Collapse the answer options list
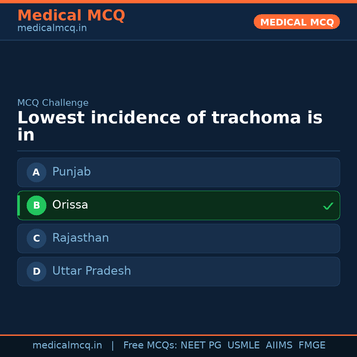 (x=178, y=222)
